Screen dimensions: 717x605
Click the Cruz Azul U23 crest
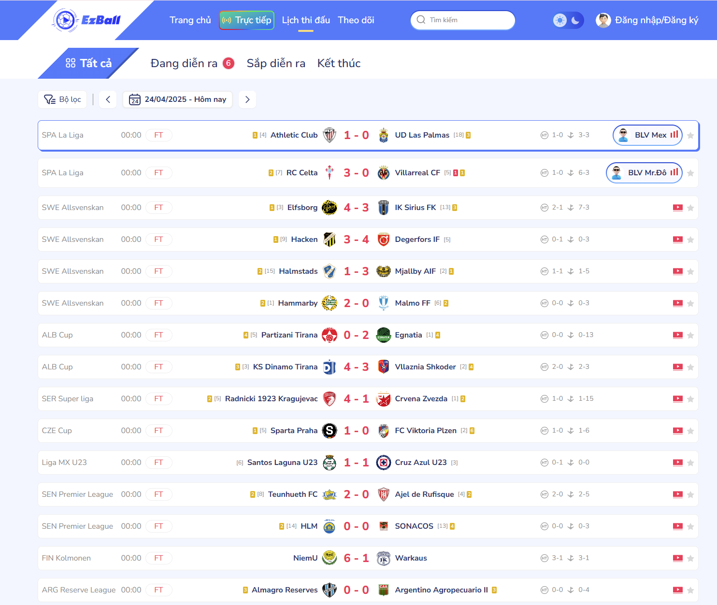pos(384,463)
